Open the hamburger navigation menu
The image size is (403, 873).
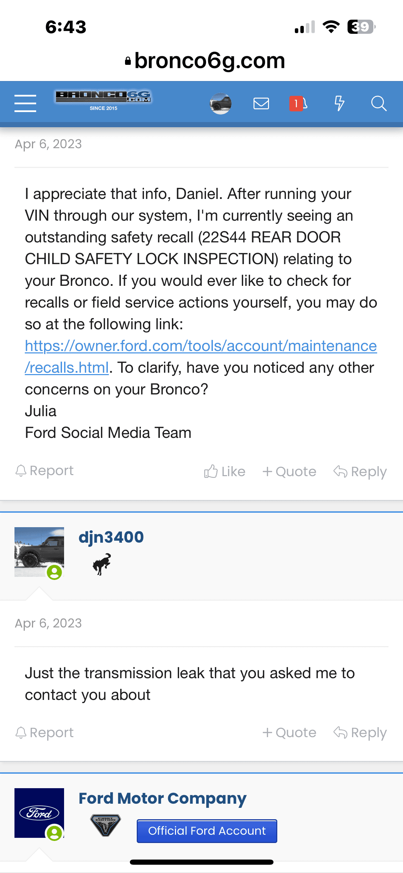[x=25, y=103]
